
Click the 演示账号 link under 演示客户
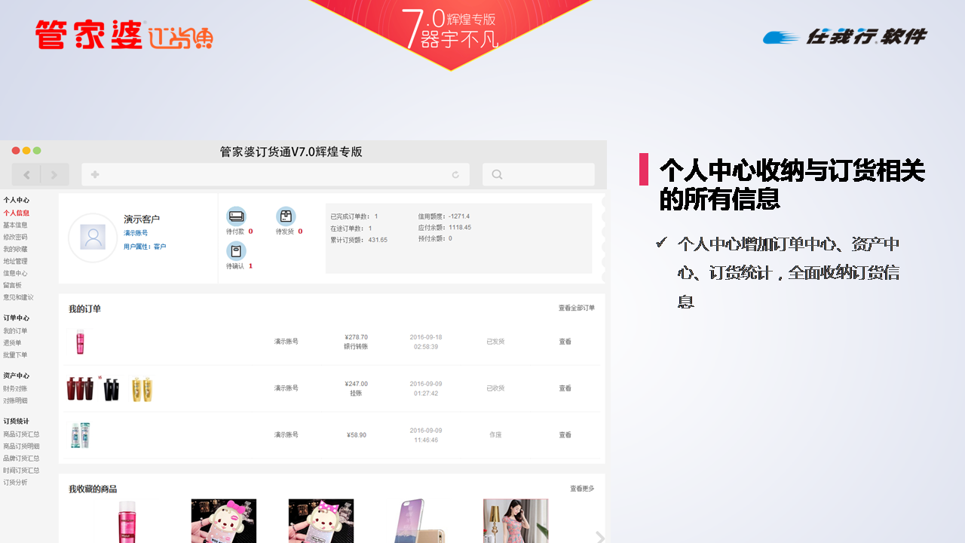coord(136,233)
